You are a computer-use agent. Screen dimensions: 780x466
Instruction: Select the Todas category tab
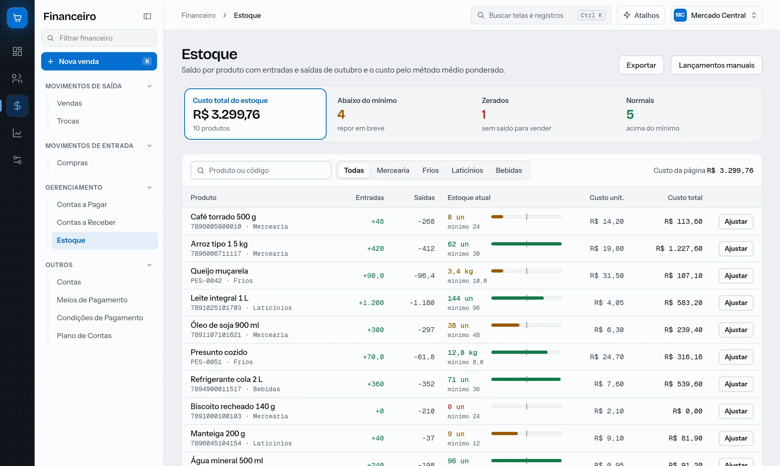(x=354, y=170)
